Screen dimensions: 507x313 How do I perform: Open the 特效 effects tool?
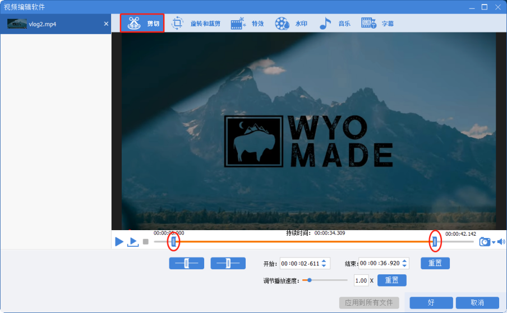[x=246, y=24]
